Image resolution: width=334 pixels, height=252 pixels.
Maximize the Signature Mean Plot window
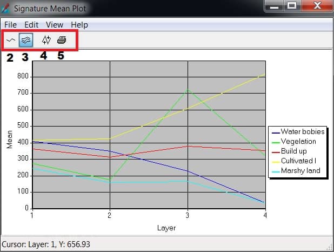292,5
